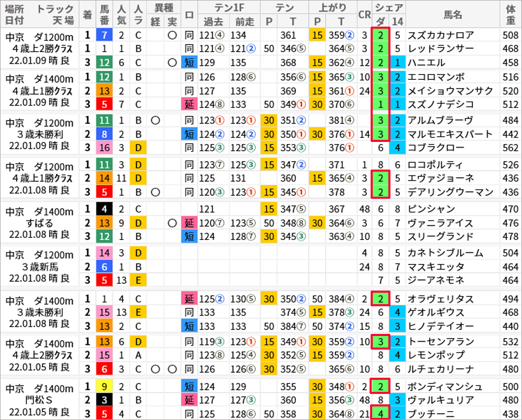Click the horse name スズノナデシコ
522x420 pixels.
pos(441,104)
